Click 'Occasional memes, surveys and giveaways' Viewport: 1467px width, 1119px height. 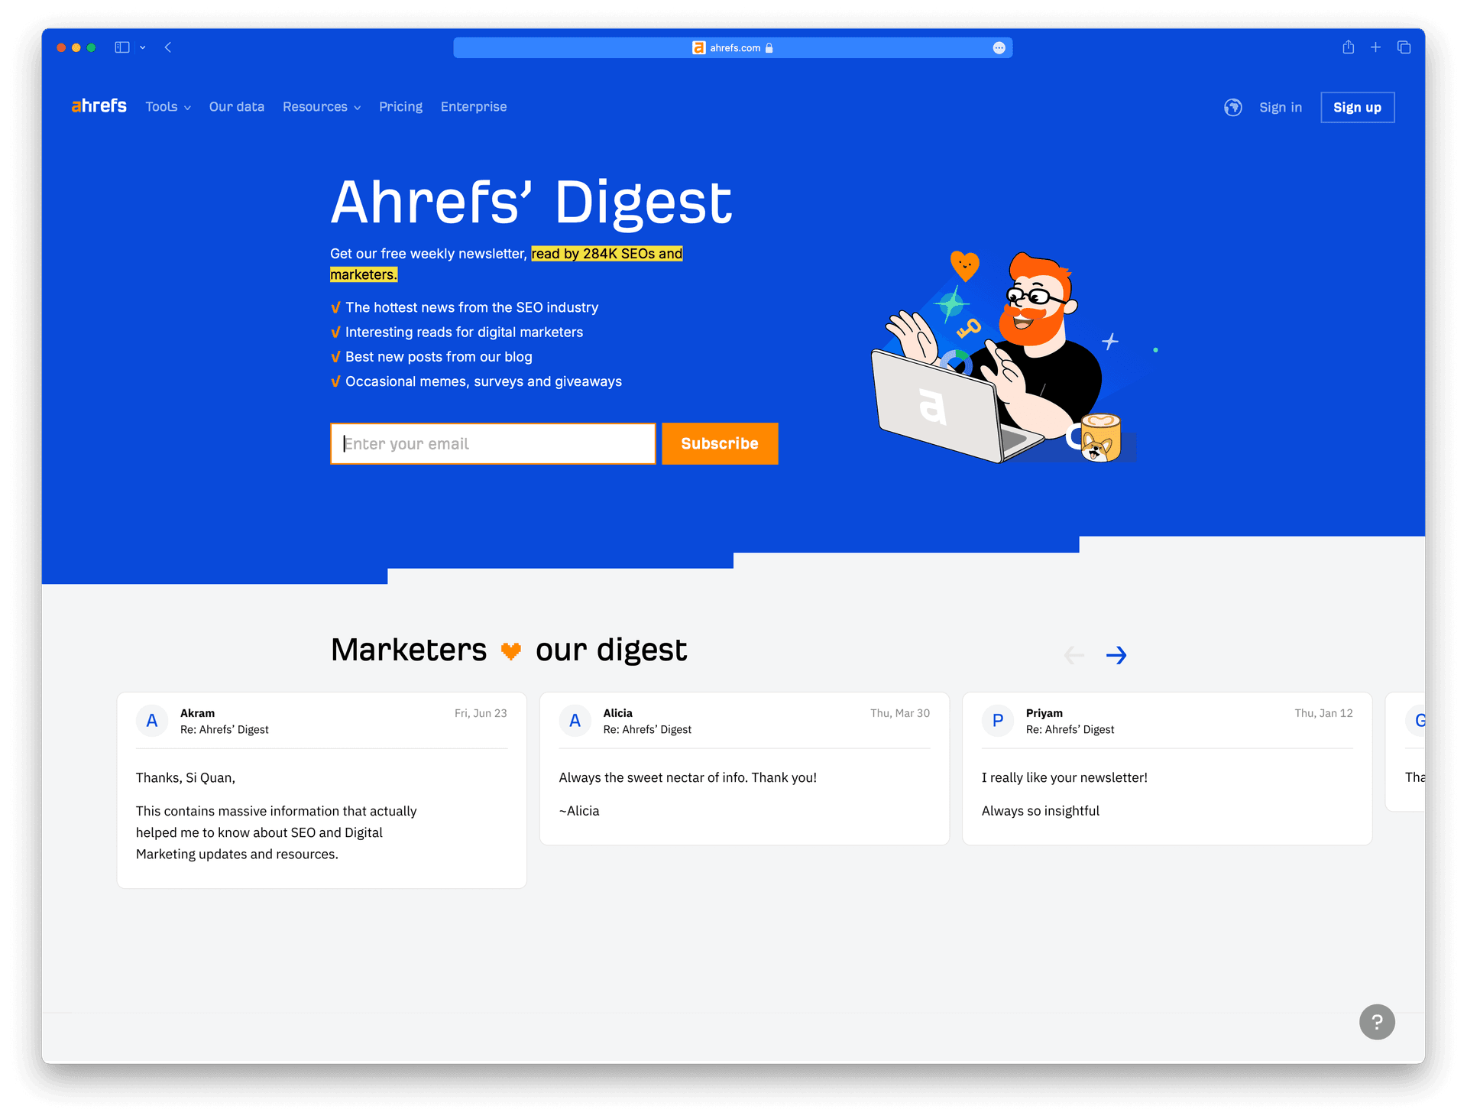click(x=484, y=381)
